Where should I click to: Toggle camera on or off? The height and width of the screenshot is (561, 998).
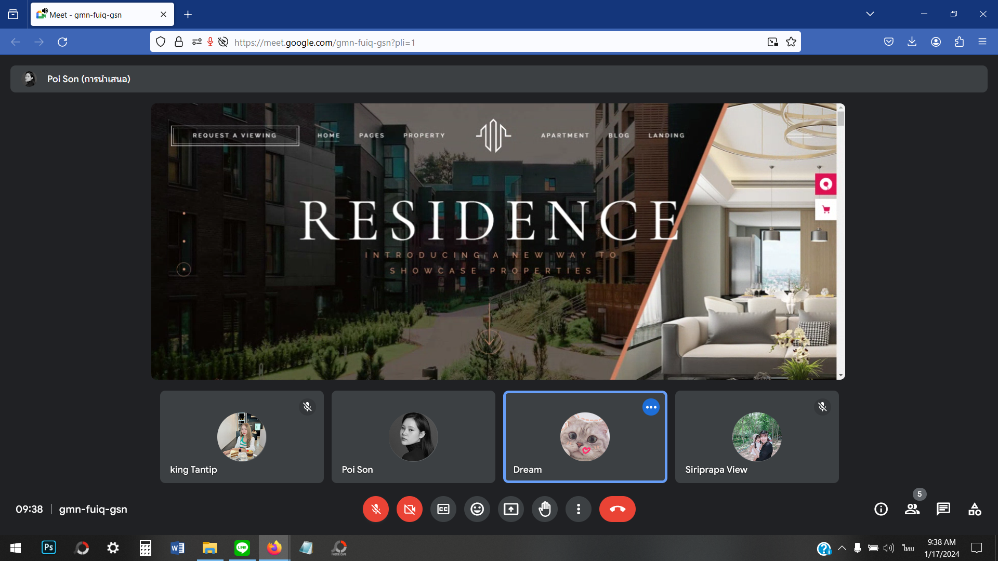pyautogui.click(x=409, y=509)
